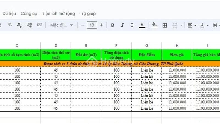Open the text color picker
The height and width of the screenshot is (124, 220).
[x=142, y=25]
